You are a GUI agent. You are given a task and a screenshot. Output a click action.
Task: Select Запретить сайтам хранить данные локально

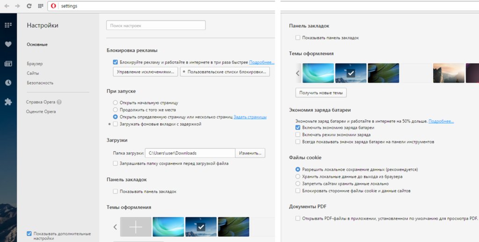click(298, 183)
